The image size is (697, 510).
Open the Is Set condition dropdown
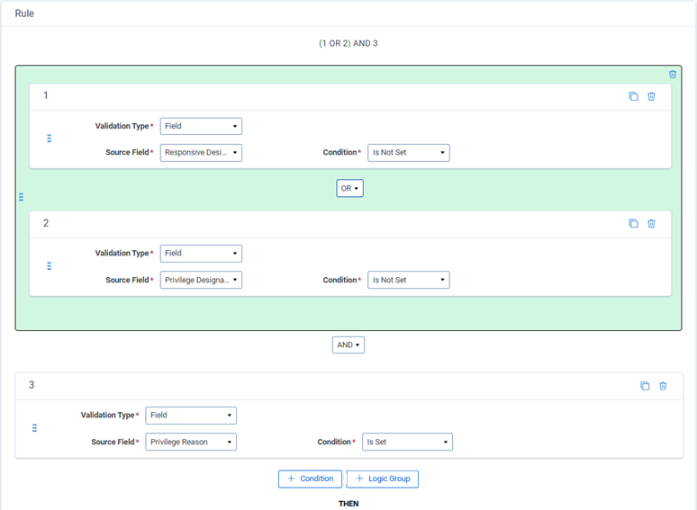click(407, 442)
